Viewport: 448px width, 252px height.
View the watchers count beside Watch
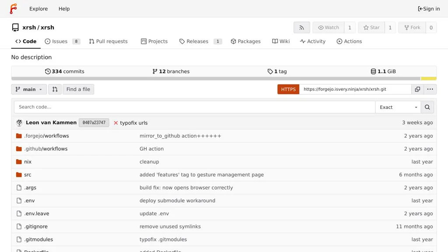[350, 28]
